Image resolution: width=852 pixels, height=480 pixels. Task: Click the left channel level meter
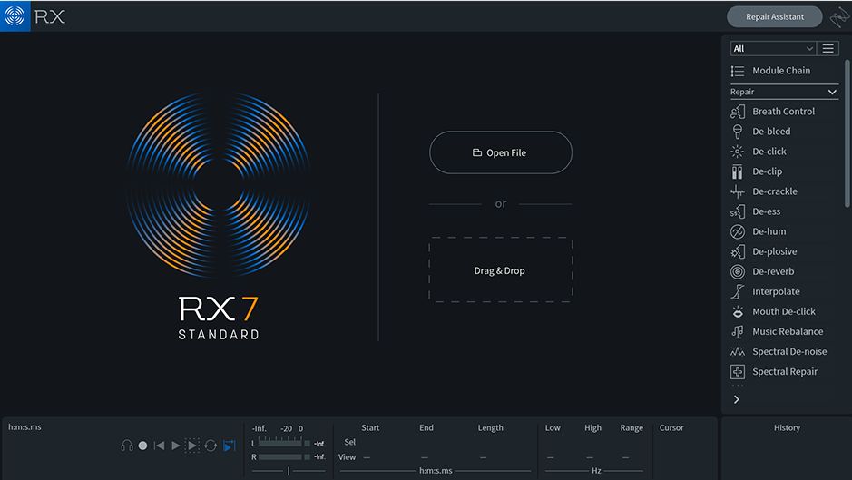pos(279,444)
